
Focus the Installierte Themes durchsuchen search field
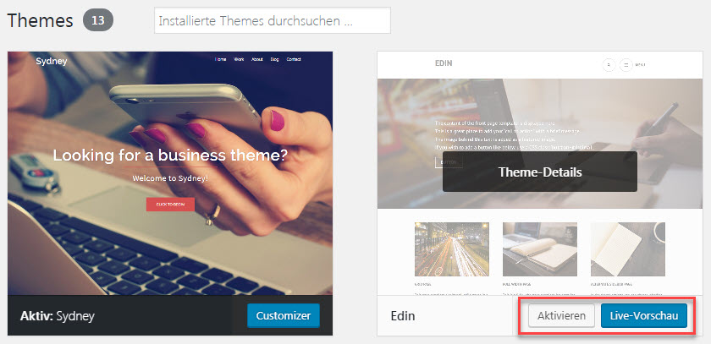click(273, 20)
